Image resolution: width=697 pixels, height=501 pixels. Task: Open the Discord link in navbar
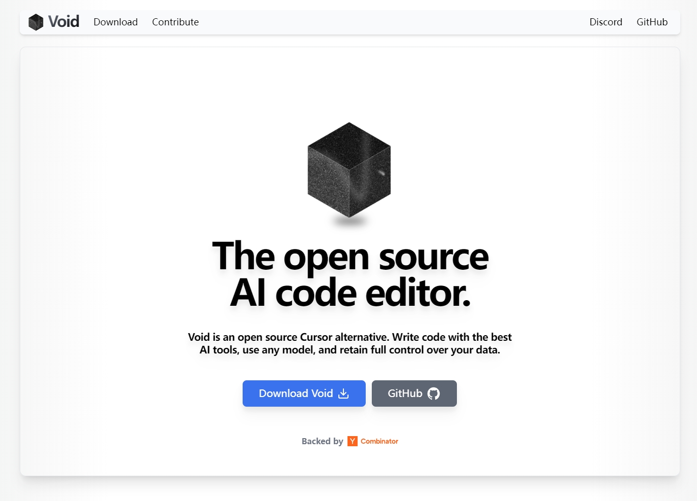click(x=606, y=22)
